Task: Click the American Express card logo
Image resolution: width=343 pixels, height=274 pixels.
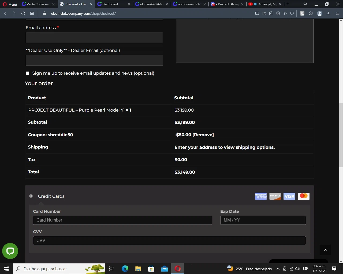Action: point(261,196)
